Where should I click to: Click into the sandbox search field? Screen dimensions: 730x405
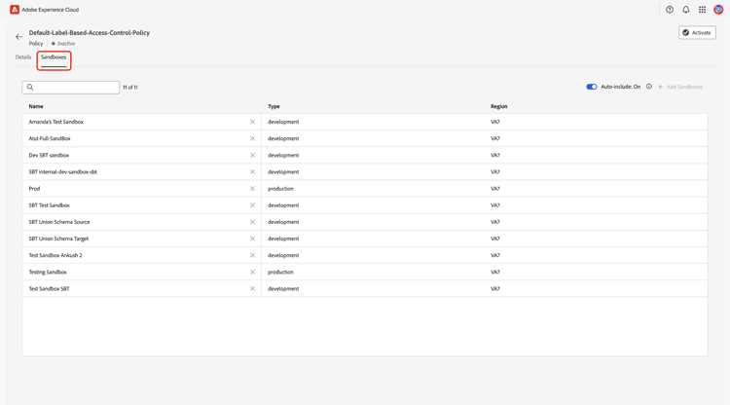(x=71, y=88)
